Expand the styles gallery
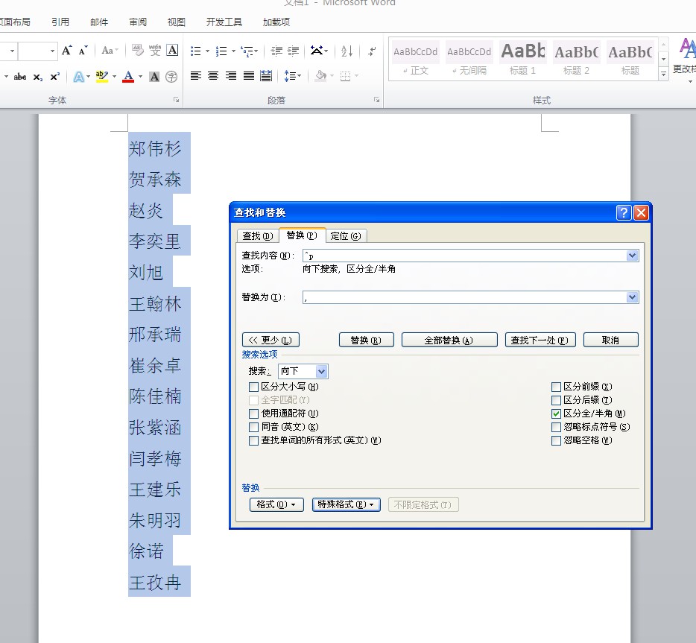Screen dimensions: 696x643 tap(664, 74)
